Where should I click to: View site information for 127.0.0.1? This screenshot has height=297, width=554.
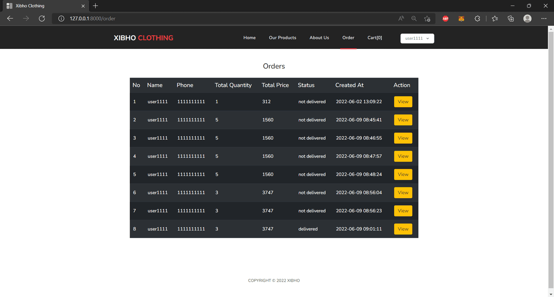[x=61, y=18]
